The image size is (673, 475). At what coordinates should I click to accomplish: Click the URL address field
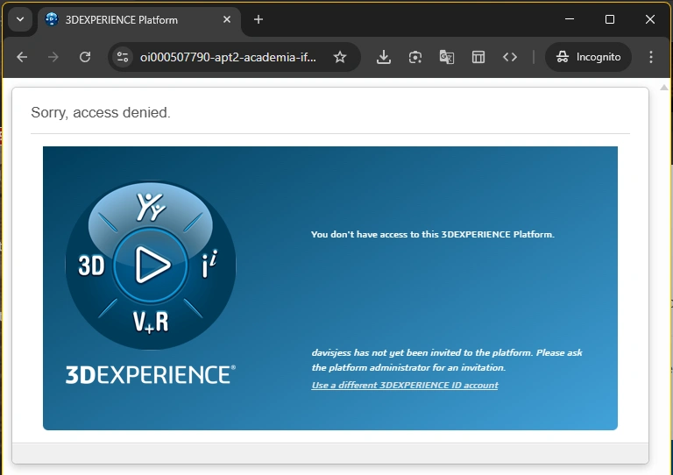(x=229, y=57)
